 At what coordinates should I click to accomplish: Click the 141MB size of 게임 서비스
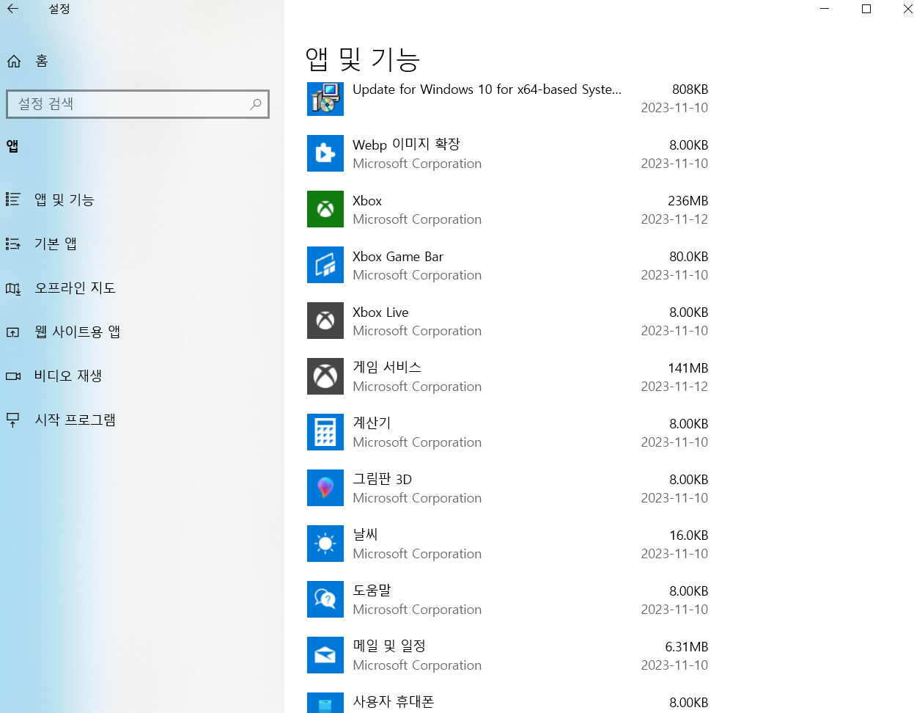click(688, 368)
